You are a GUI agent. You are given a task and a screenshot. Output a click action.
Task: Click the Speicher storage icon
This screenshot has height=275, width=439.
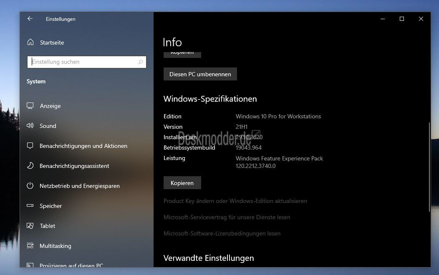click(30, 205)
